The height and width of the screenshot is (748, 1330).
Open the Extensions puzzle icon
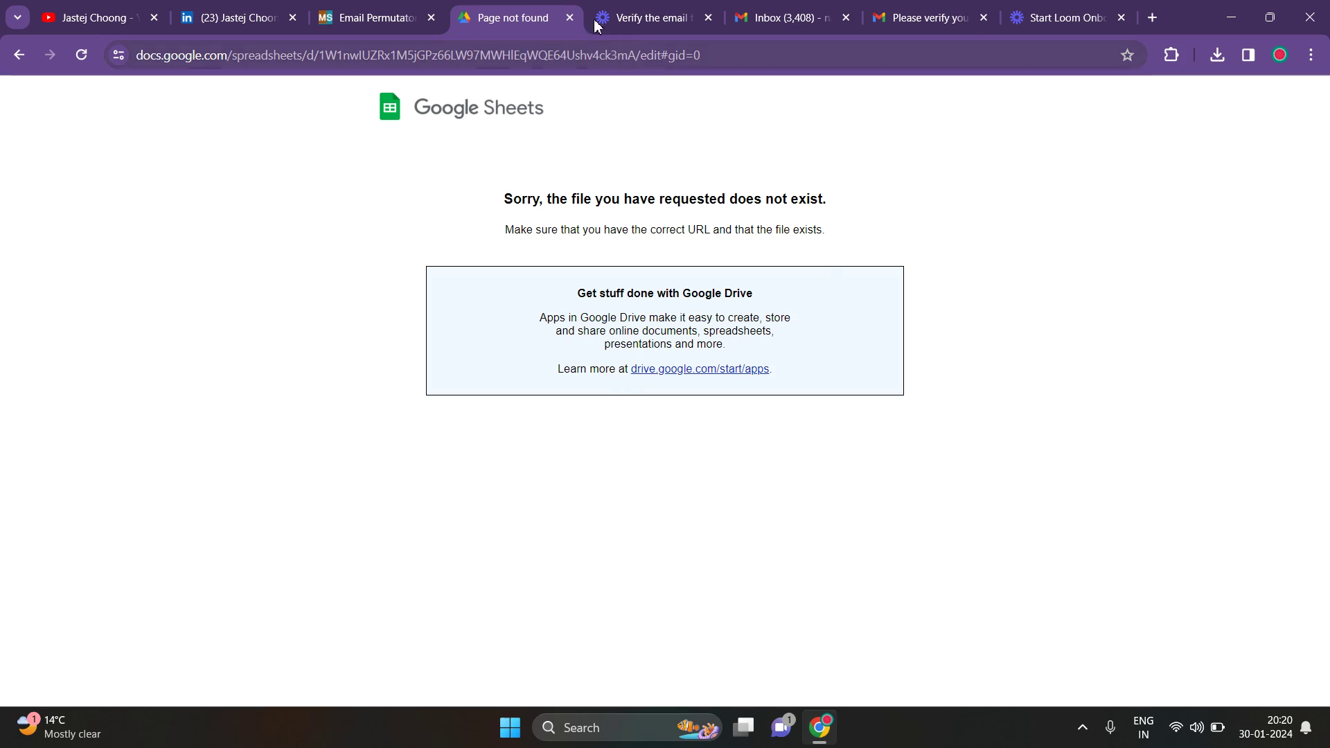[x=1171, y=55]
